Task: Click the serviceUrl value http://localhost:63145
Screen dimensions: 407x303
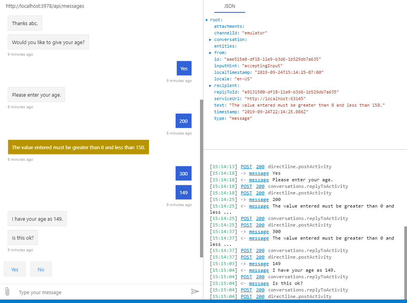Action: (275, 99)
